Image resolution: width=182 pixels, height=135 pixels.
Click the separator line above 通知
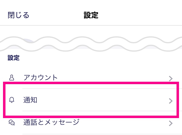[100, 89]
